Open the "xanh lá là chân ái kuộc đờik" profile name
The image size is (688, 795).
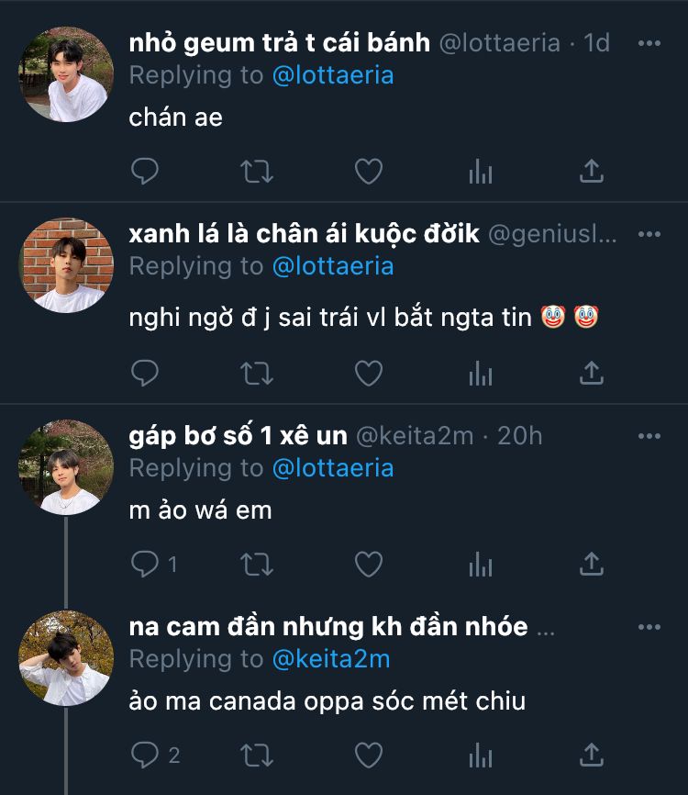click(x=305, y=234)
